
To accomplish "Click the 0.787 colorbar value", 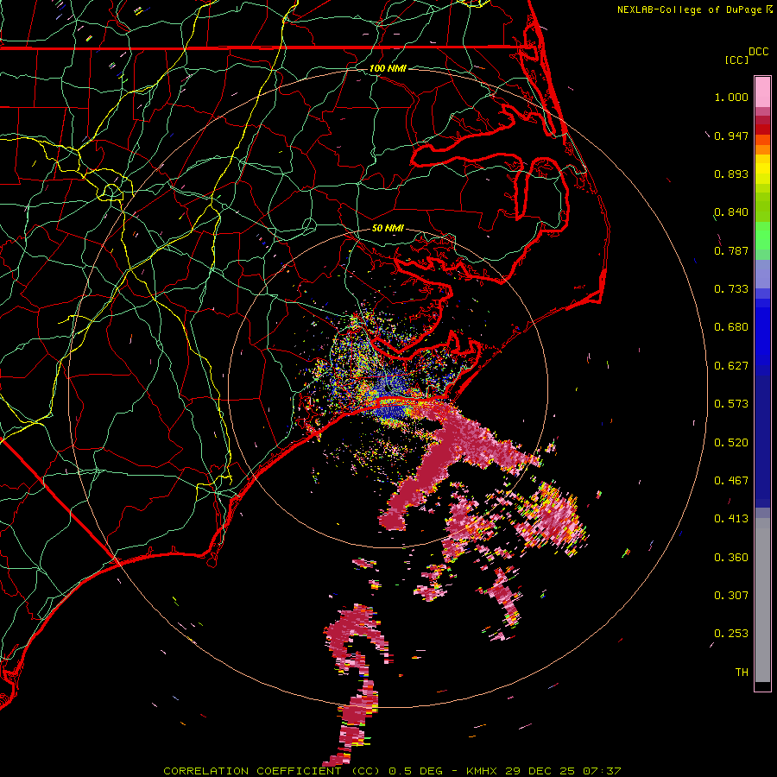I will pos(731,250).
